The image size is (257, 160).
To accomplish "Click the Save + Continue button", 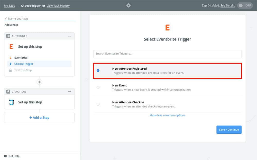I will (x=229, y=130).
